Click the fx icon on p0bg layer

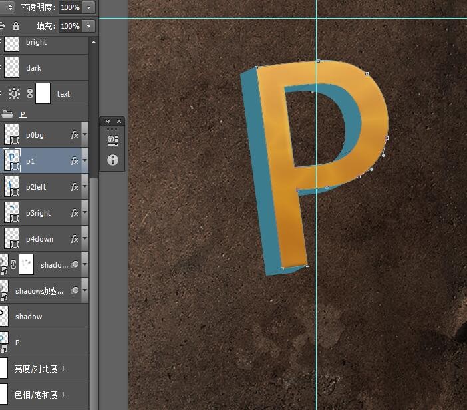pos(75,135)
